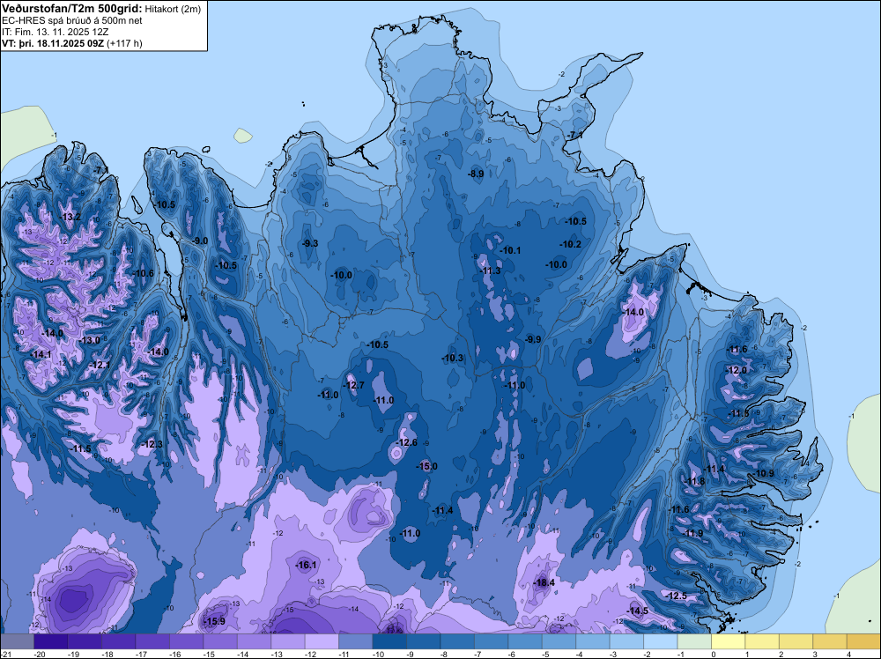881x659 pixels.
Task: Click the -12.6 temperature label
Action: [x=407, y=442]
